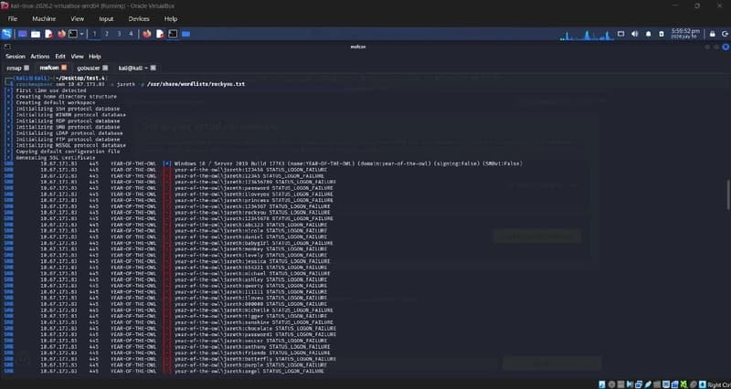
Task: Click the VirtualBox display status icon
Action: pyautogui.click(x=666, y=384)
